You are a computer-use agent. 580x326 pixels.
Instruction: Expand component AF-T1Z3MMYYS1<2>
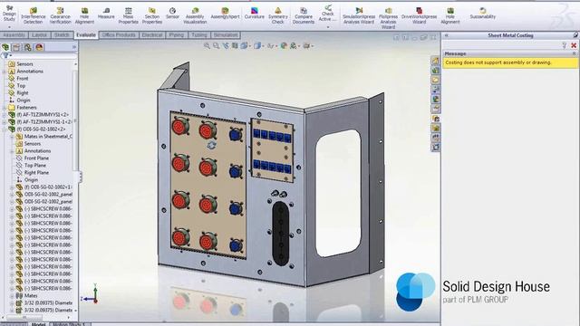click(5, 115)
